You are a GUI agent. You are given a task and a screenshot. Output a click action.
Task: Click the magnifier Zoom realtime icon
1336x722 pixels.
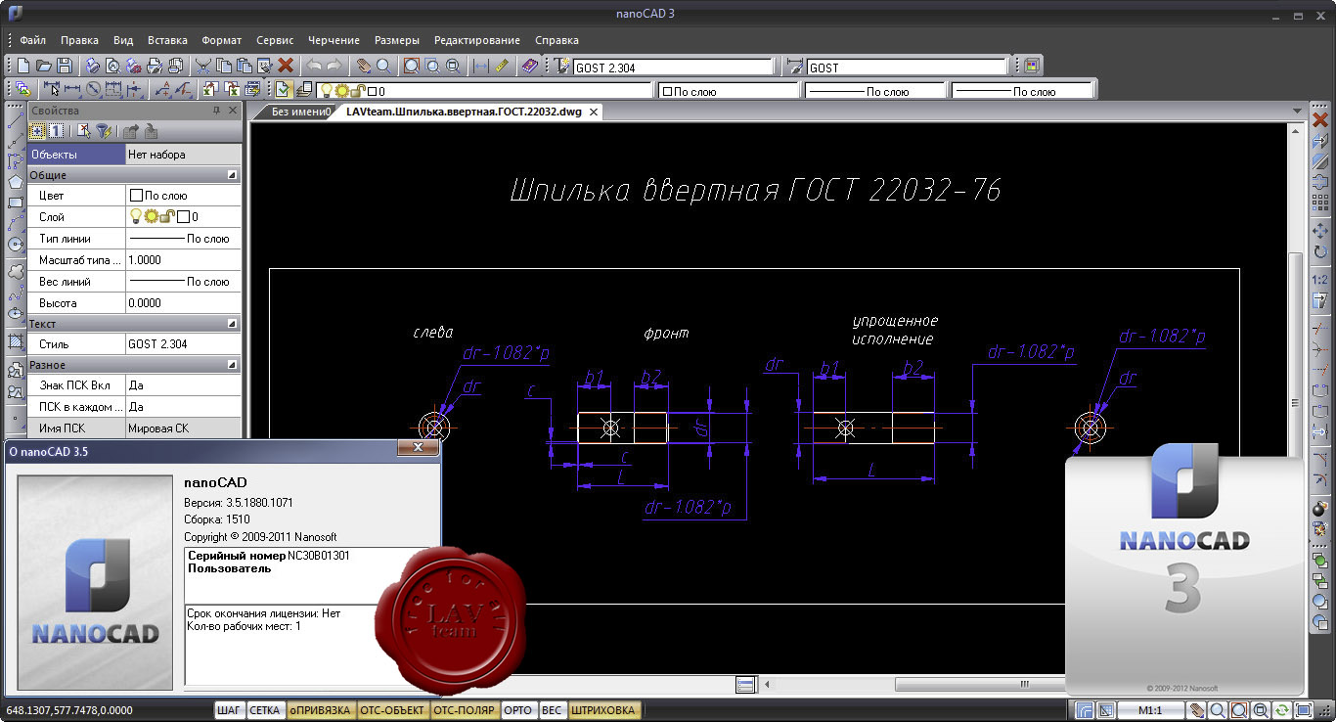383,67
